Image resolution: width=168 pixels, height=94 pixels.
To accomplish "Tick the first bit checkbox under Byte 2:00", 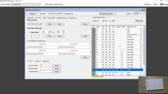I will click(x=28, y=54).
